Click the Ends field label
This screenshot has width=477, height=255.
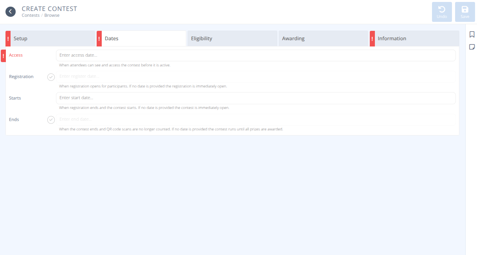[x=14, y=119]
